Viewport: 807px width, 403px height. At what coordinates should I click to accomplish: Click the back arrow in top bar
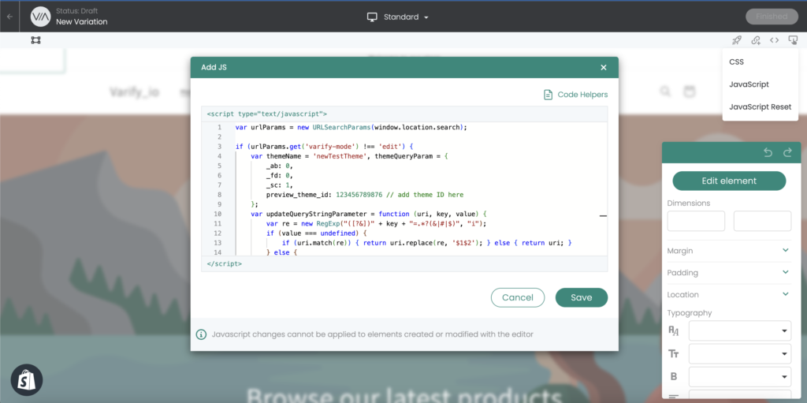[x=9, y=17]
